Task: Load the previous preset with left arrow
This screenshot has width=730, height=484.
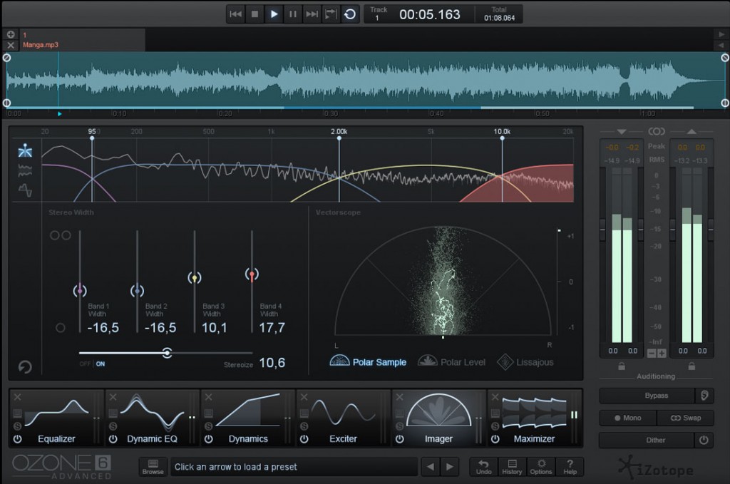Action: [431, 467]
